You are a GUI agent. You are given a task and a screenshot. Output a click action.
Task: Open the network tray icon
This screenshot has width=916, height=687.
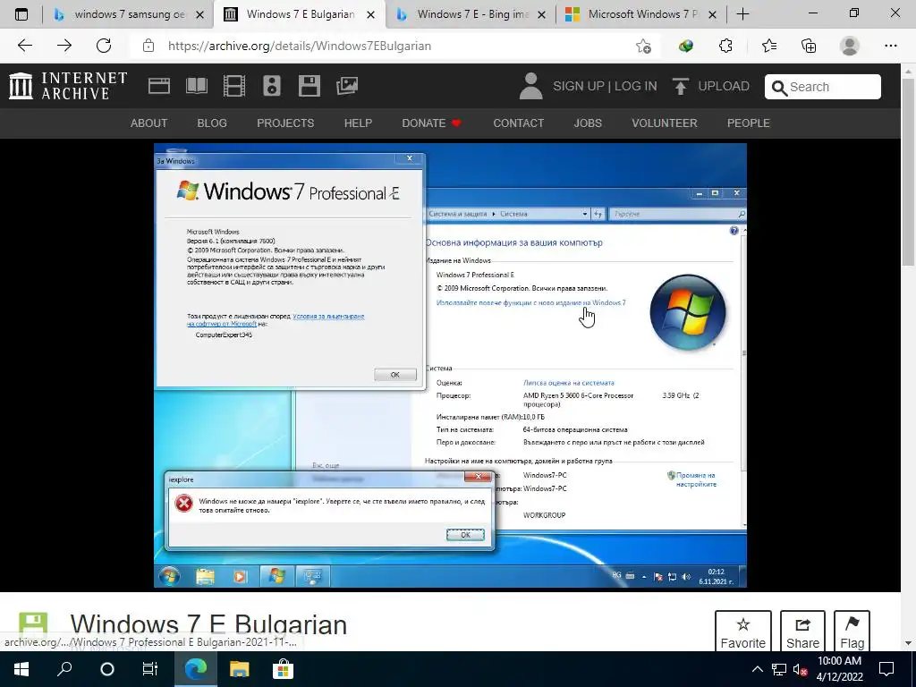[x=779, y=669]
